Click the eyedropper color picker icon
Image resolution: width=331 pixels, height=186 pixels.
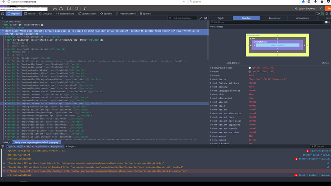[201, 18]
